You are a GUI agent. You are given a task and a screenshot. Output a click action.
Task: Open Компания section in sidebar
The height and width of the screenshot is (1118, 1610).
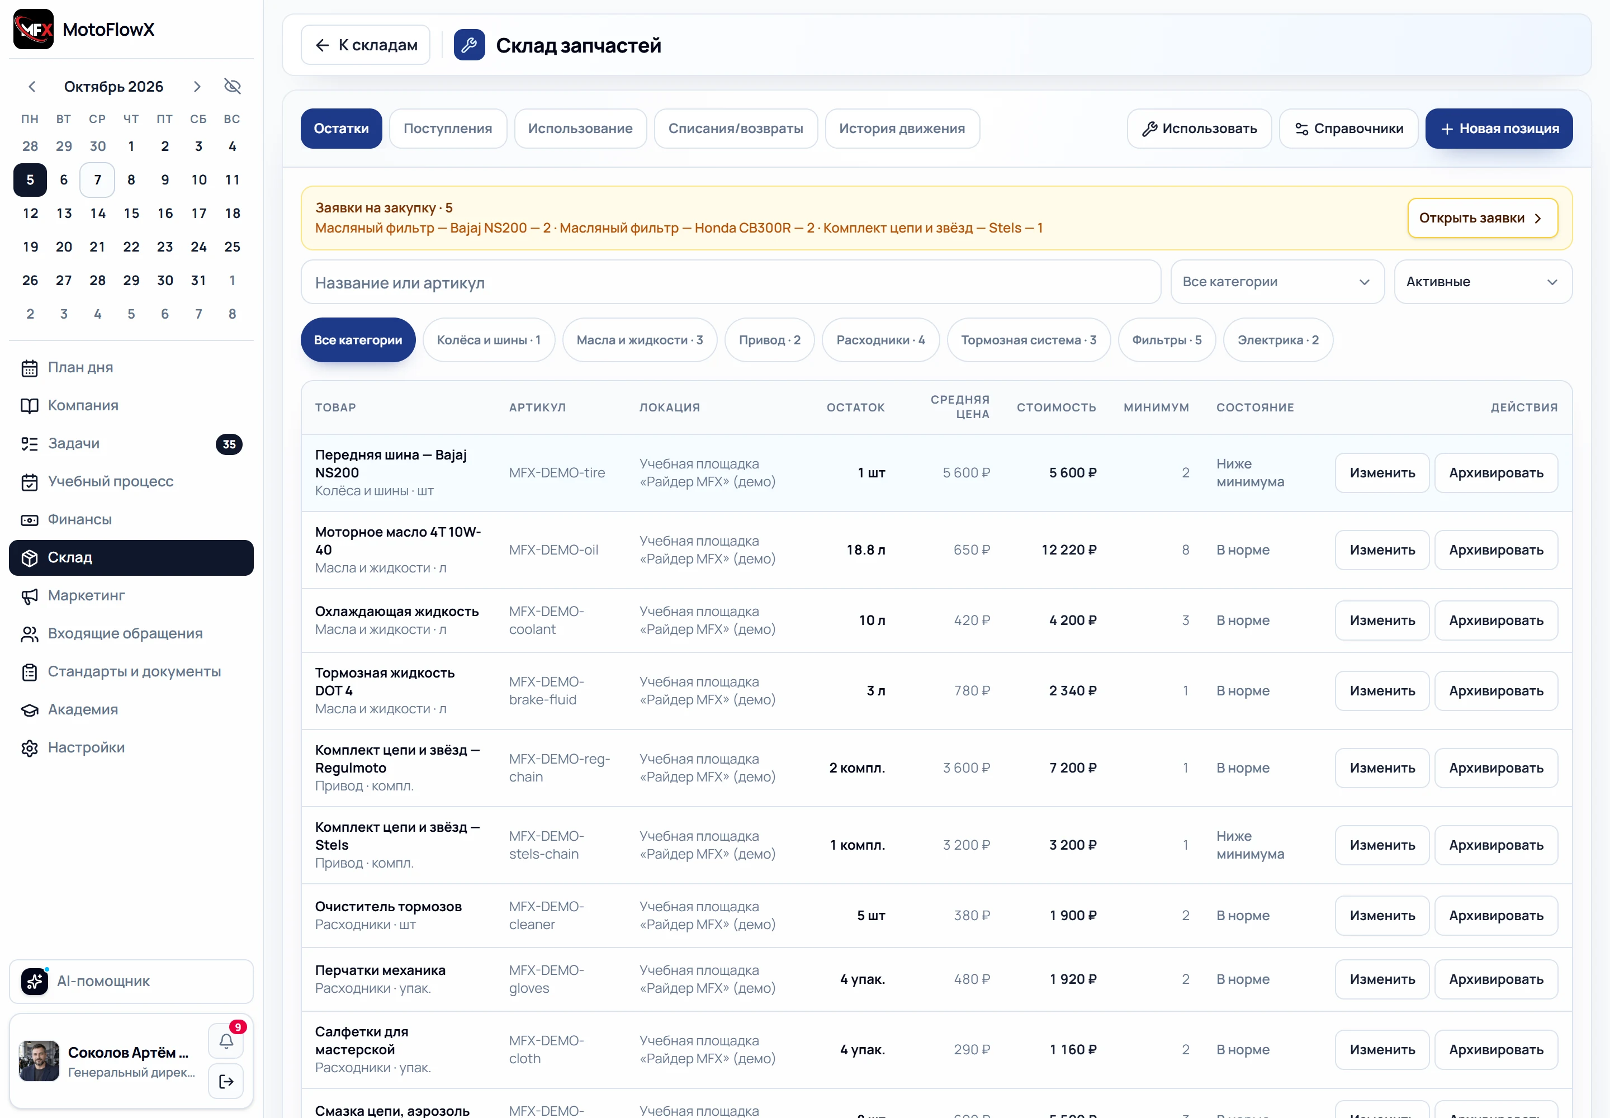pos(131,406)
